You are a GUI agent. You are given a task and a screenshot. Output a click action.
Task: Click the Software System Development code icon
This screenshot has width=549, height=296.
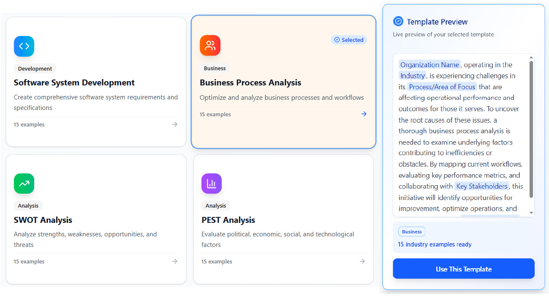[24, 46]
